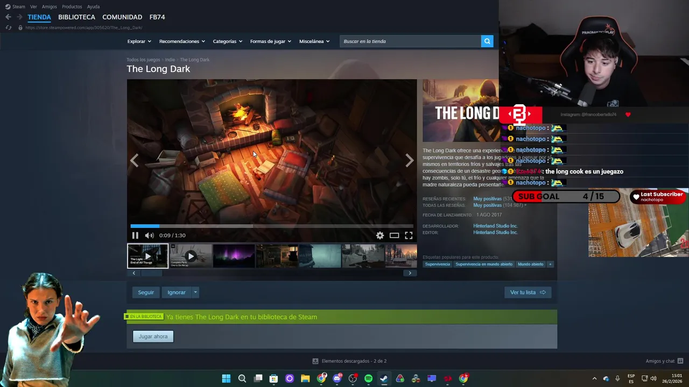This screenshot has height=387, width=689.
Task: Open Task View on the taskbar
Action: (x=258, y=378)
